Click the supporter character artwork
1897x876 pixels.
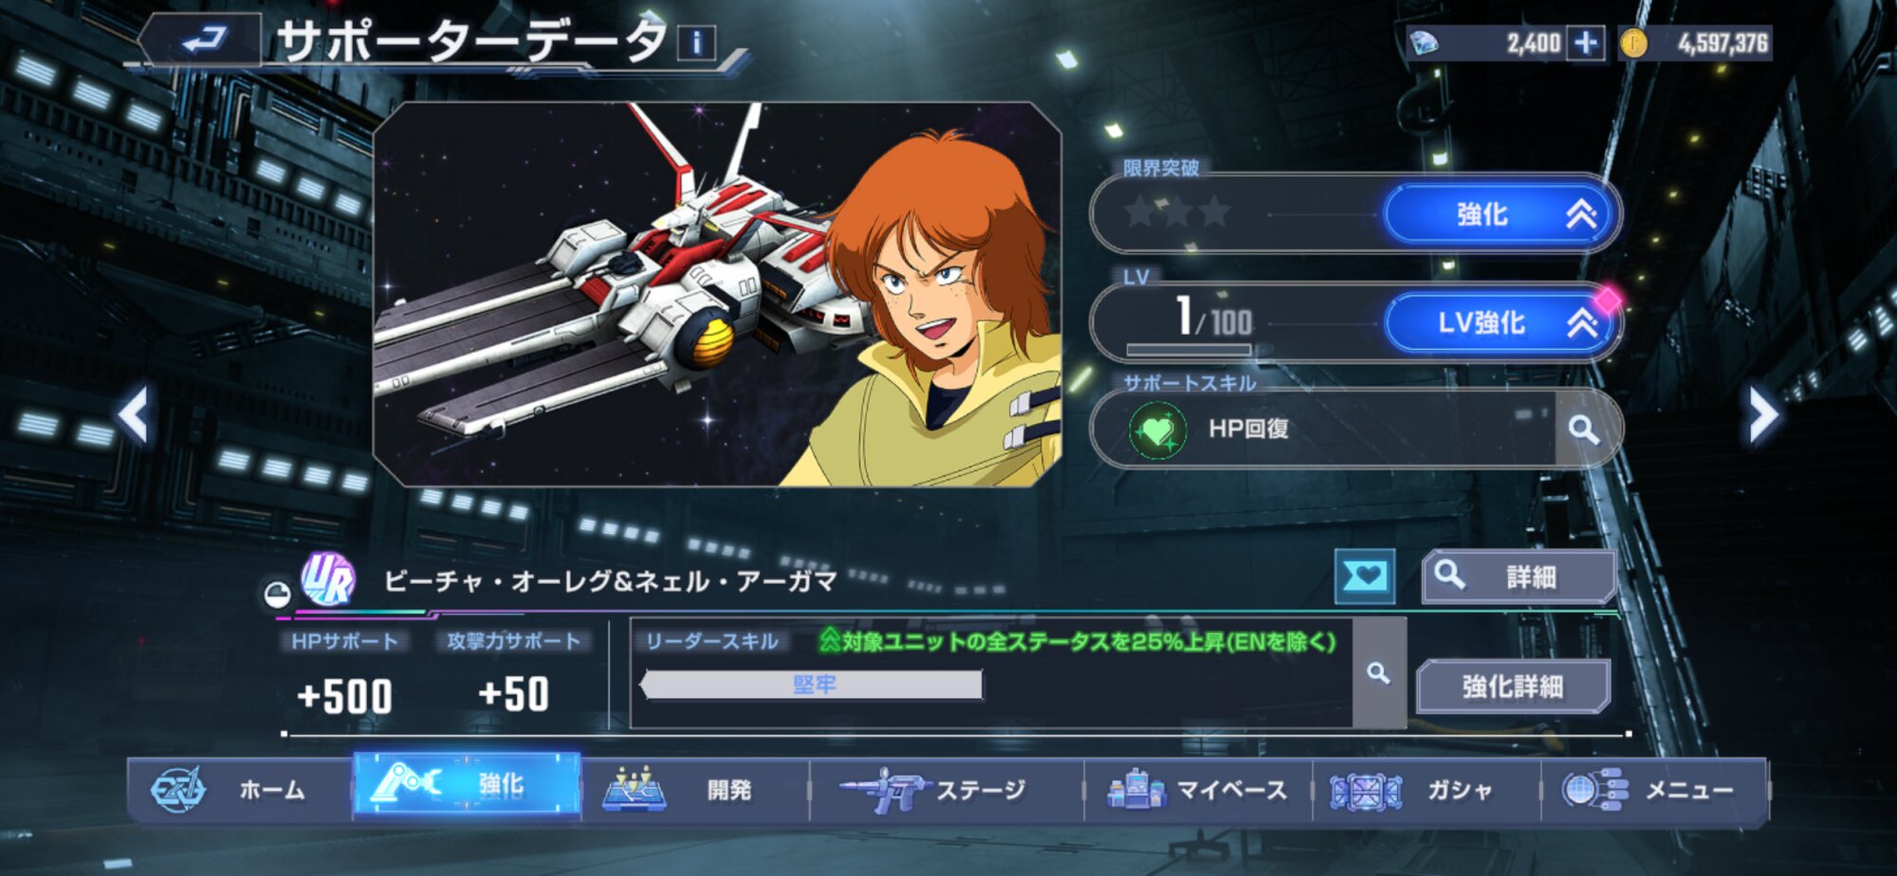tap(717, 294)
